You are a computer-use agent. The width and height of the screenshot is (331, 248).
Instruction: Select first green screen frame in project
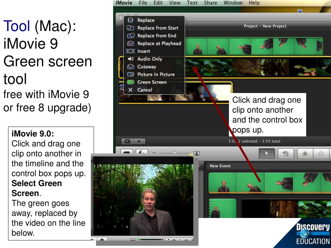pos(196,46)
